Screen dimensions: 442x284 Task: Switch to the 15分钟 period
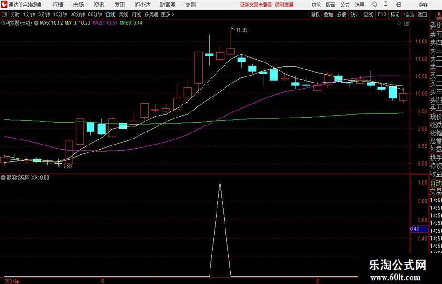(x=60, y=14)
